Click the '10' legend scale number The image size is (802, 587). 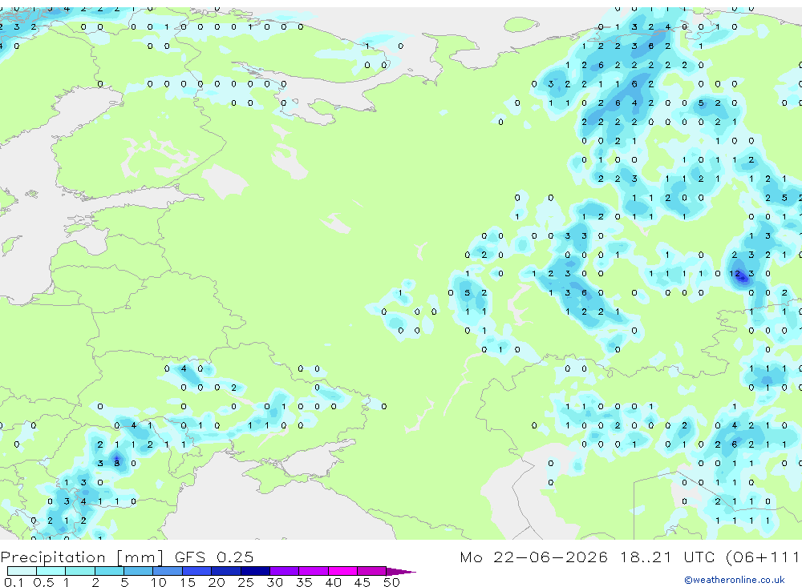159,582
